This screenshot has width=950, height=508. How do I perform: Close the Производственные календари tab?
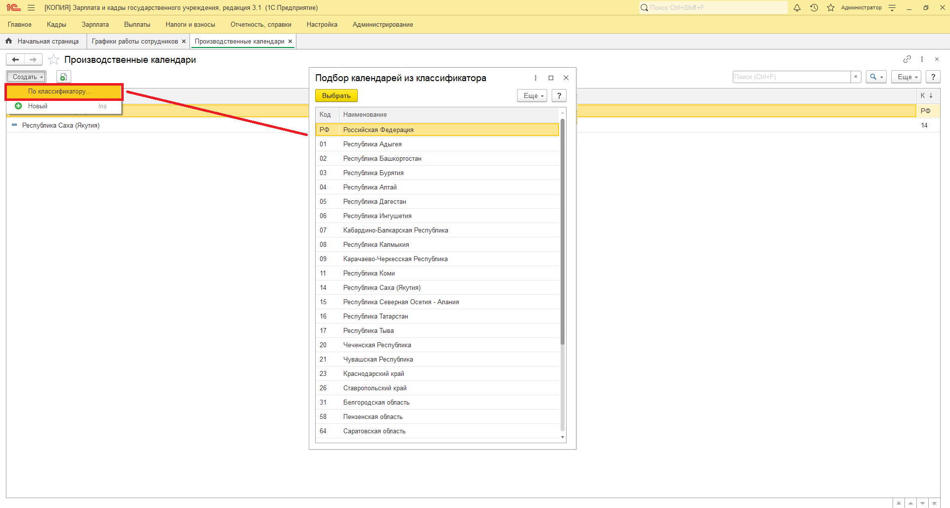(x=290, y=42)
